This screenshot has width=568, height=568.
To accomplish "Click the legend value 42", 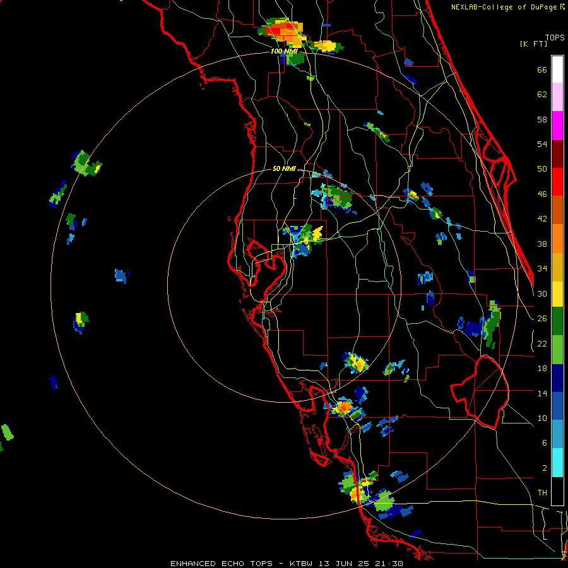I will pos(542,219).
